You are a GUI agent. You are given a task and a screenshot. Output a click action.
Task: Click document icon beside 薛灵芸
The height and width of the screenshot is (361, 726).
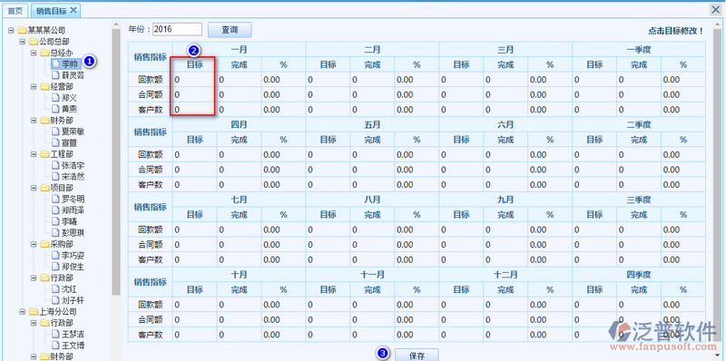coord(55,74)
